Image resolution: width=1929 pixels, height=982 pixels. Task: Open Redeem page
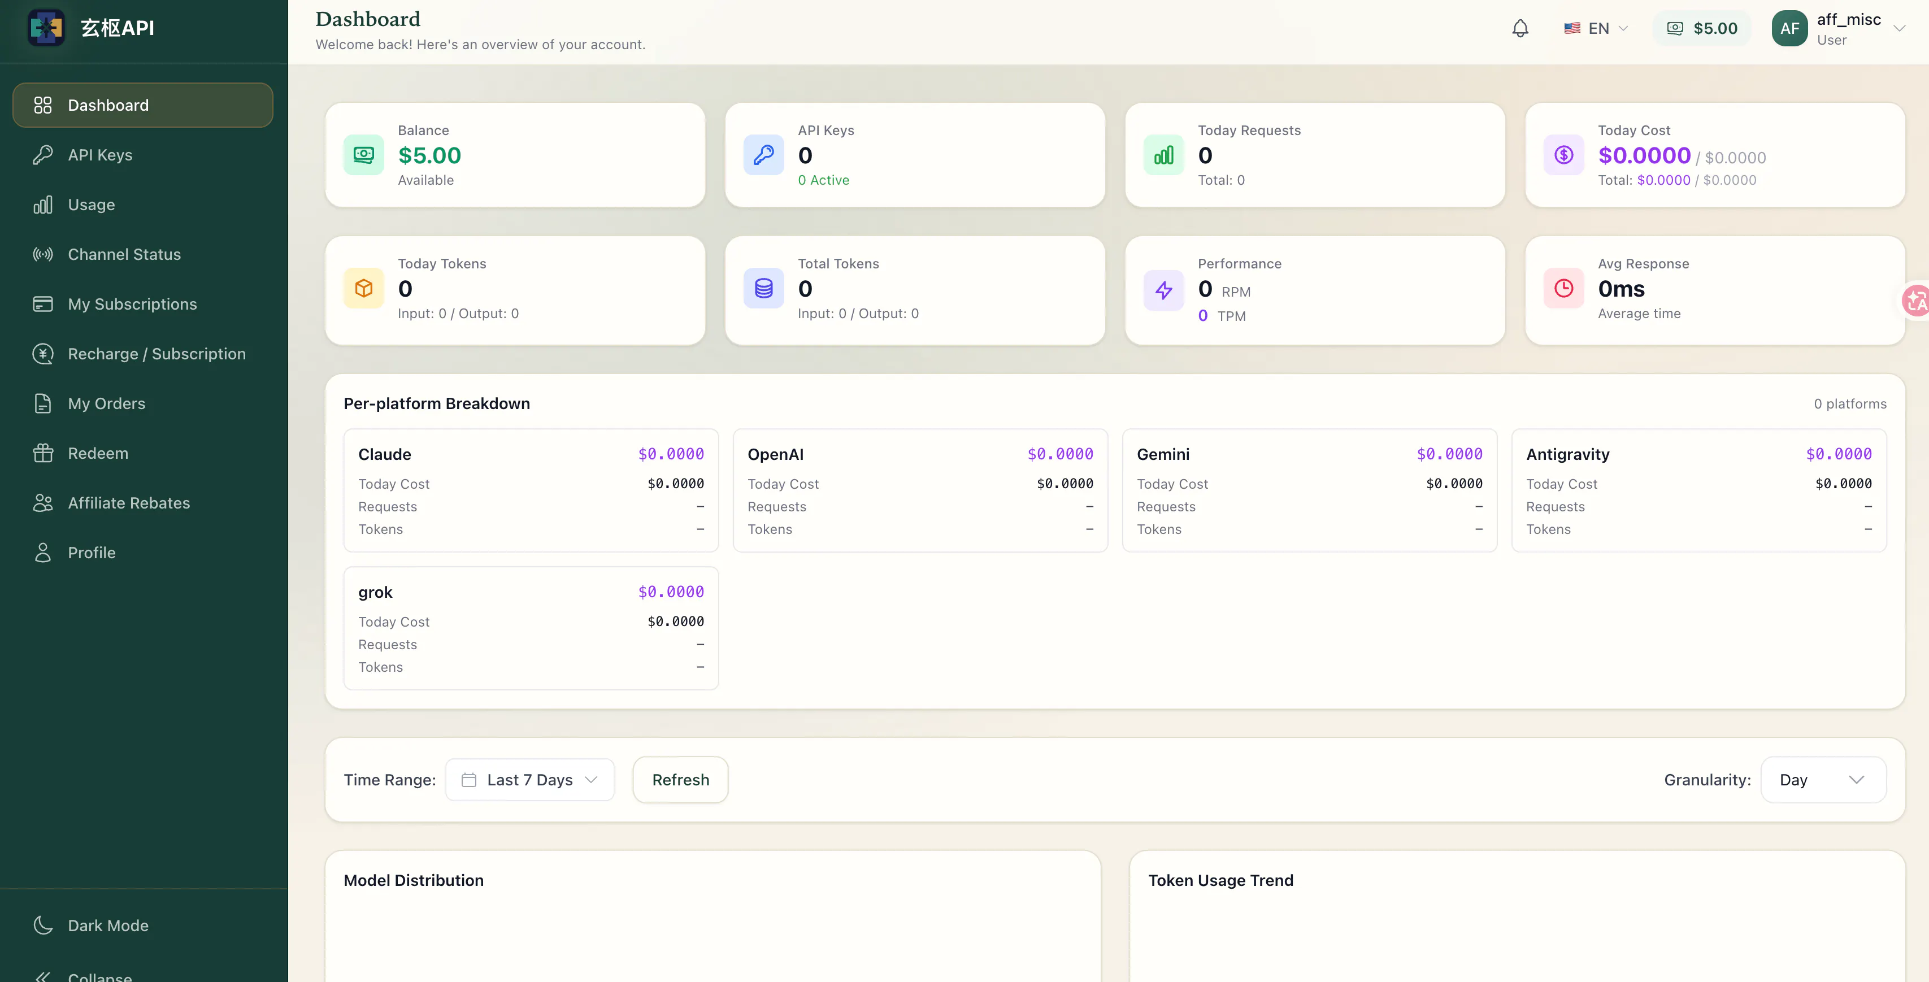(x=143, y=453)
